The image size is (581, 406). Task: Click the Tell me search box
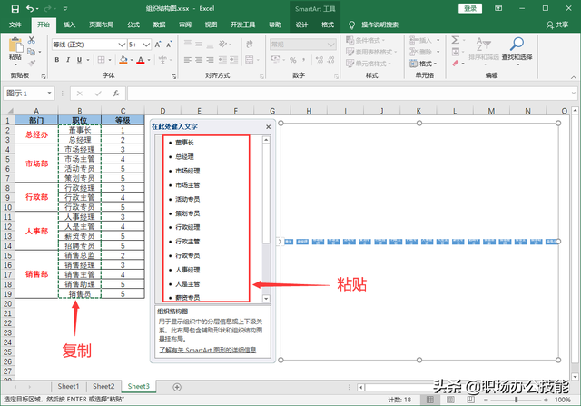[x=379, y=25]
